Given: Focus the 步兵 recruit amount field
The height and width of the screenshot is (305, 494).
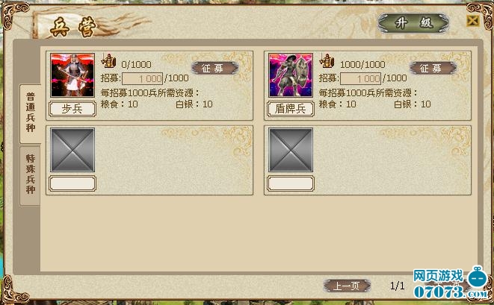Looking at the screenshot, I should (x=143, y=78).
